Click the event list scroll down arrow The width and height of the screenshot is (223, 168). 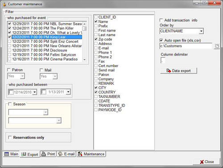point(84,60)
